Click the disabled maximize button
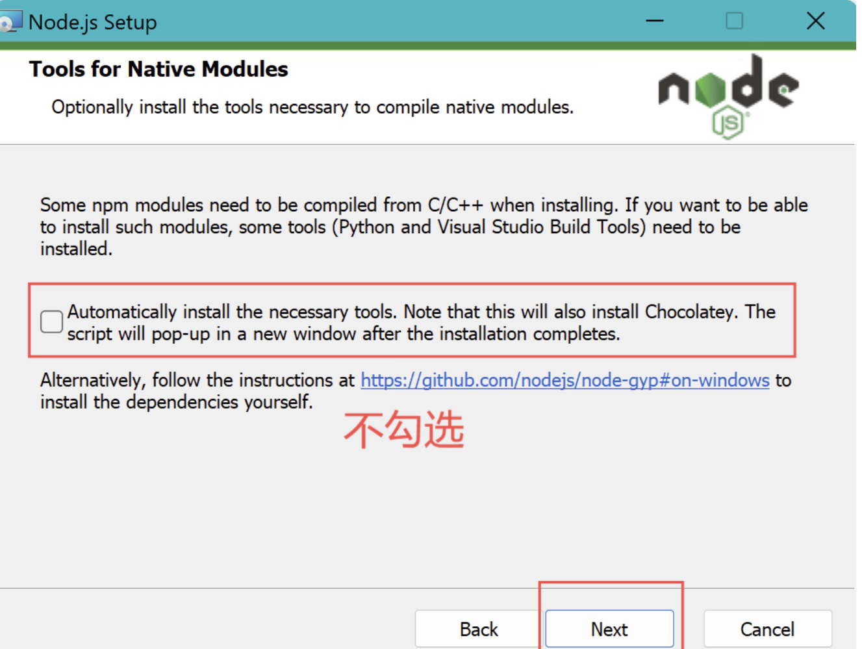 (x=735, y=21)
